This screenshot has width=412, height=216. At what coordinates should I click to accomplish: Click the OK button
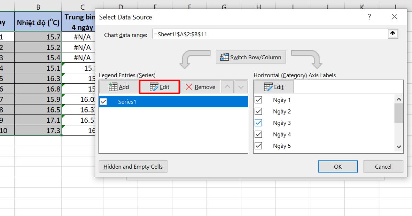coord(337,166)
